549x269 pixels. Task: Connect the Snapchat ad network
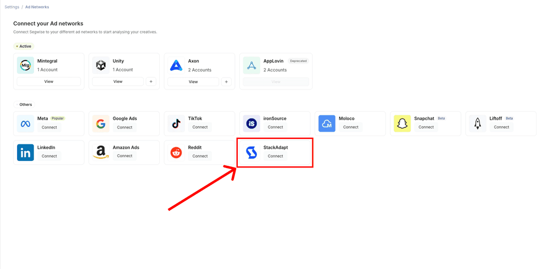tap(426, 127)
